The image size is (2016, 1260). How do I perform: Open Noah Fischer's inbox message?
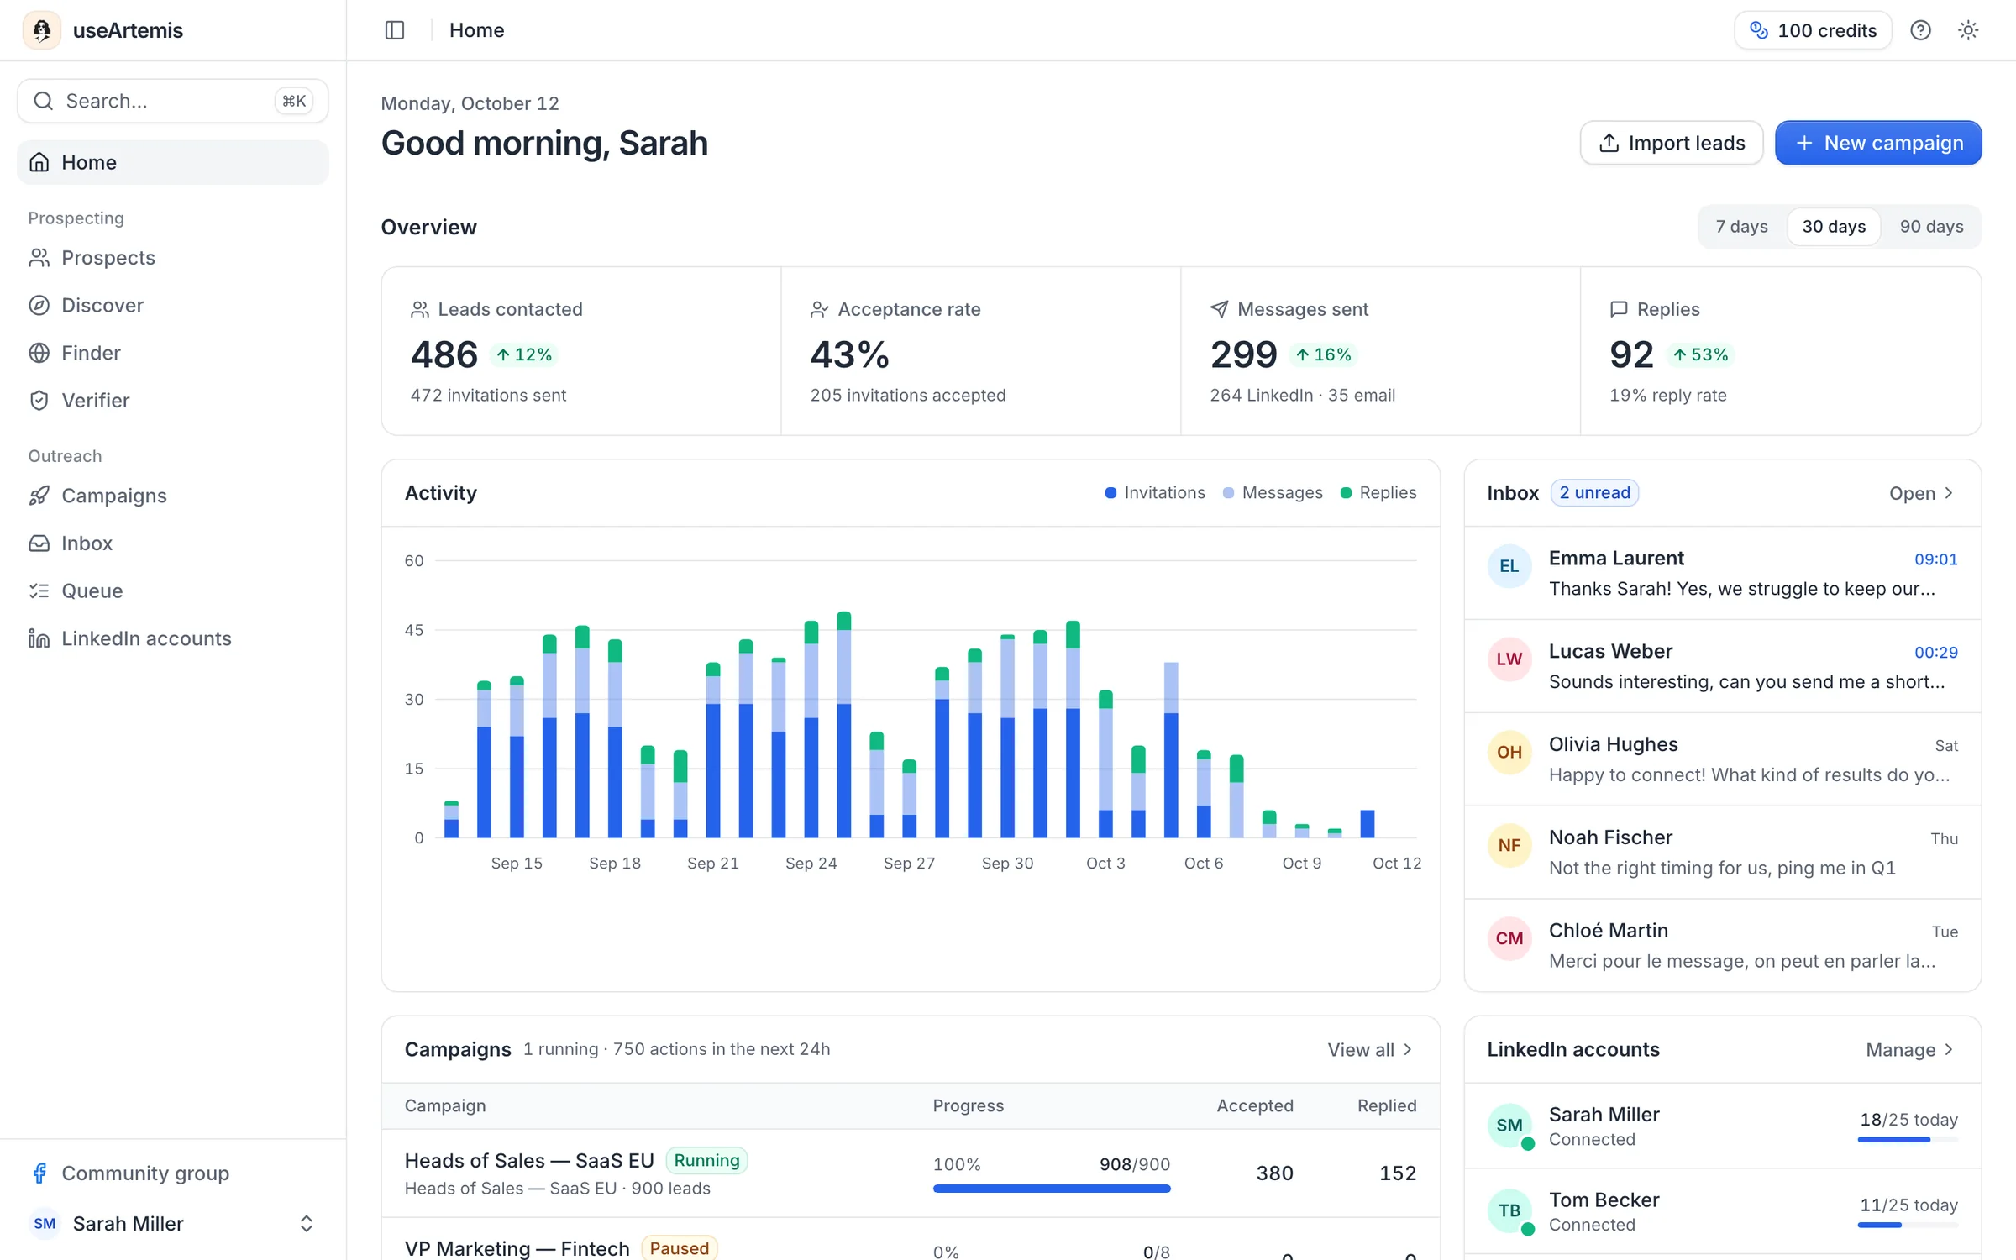pos(1722,853)
